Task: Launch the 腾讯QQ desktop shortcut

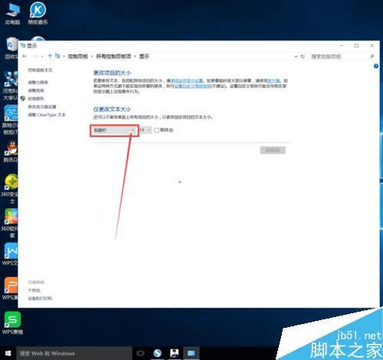Action: click(10, 152)
